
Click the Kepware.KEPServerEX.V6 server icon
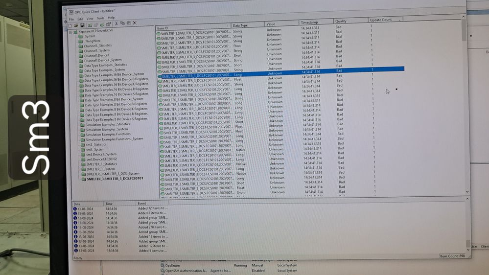pyautogui.click(x=75, y=32)
